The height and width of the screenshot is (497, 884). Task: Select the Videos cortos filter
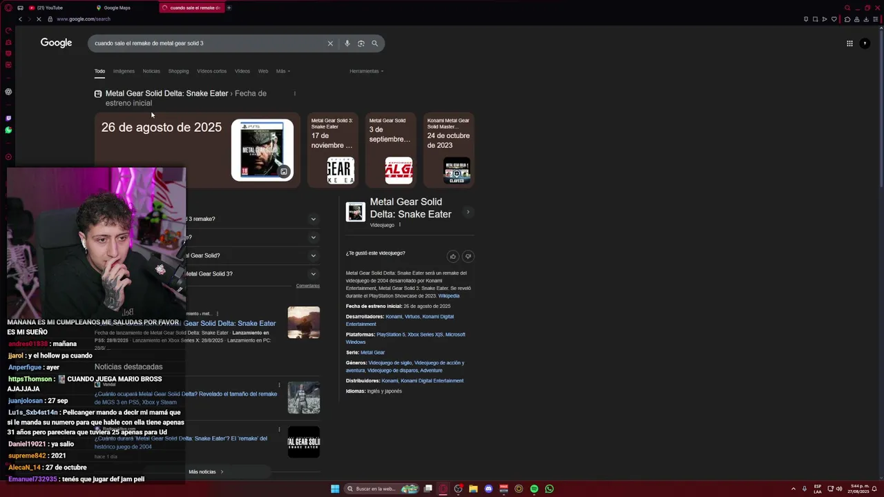[x=211, y=71]
